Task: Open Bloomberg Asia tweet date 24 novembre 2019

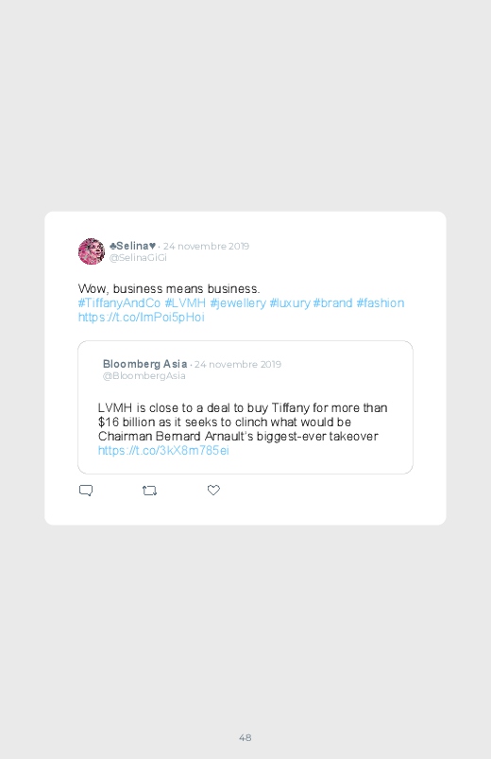Action: pyautogui.click(x=238, y=364)
